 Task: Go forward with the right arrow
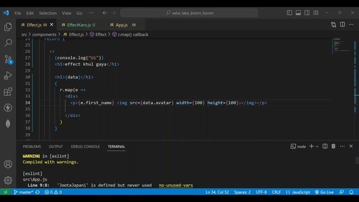pyautogui.click(x=114, y=13)
